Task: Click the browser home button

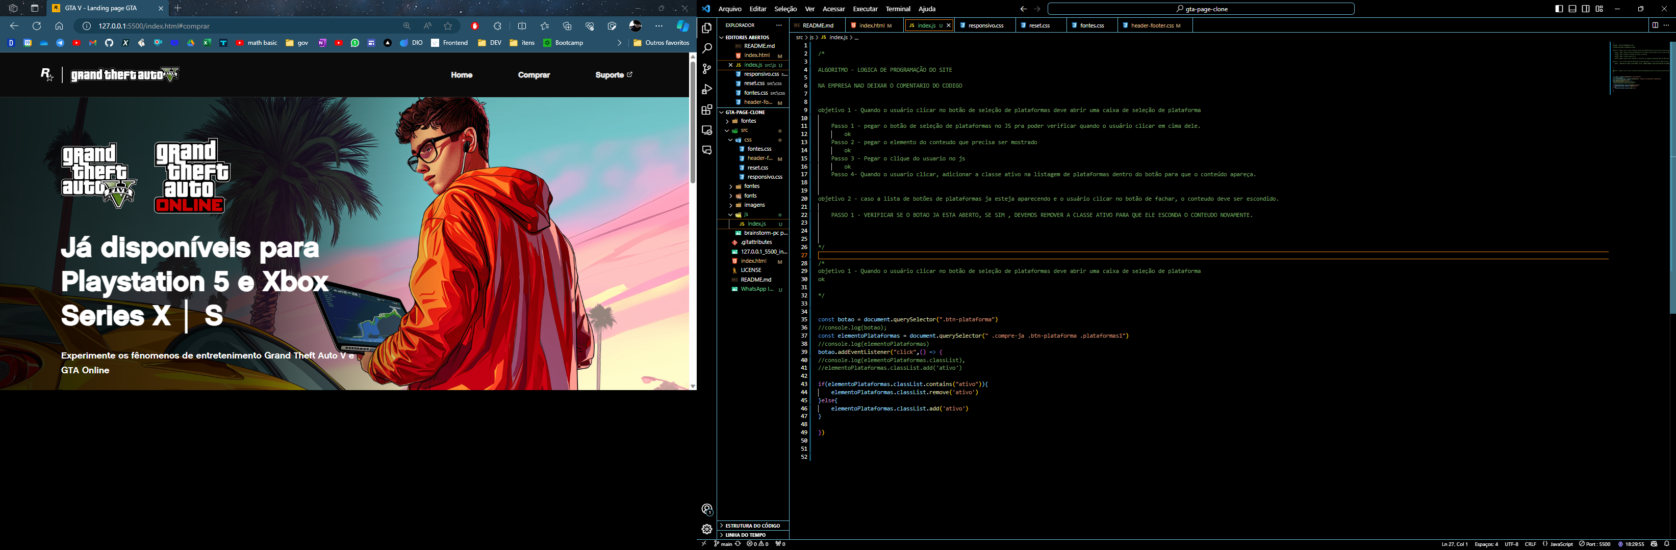Action: (x=59, y=26)
